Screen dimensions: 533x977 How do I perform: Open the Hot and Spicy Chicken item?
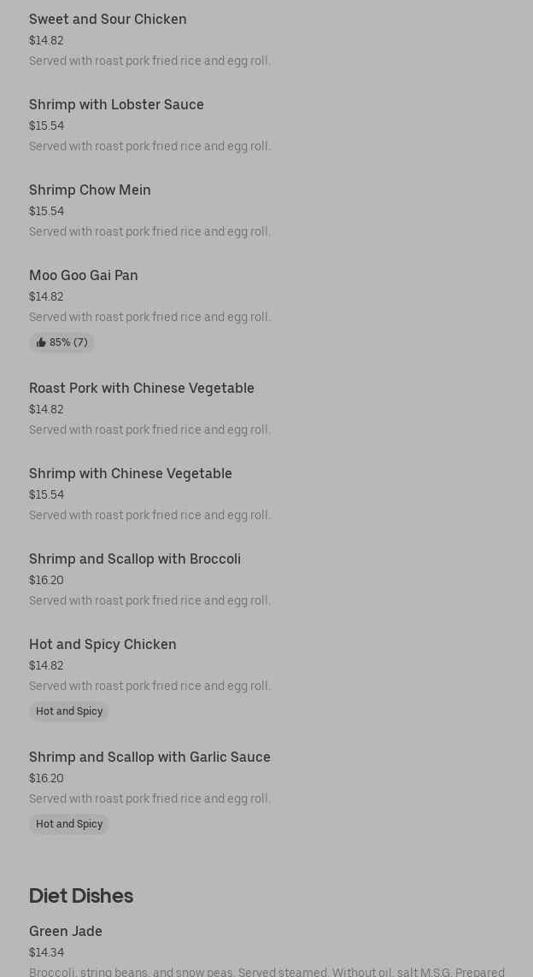coord(102,644)
